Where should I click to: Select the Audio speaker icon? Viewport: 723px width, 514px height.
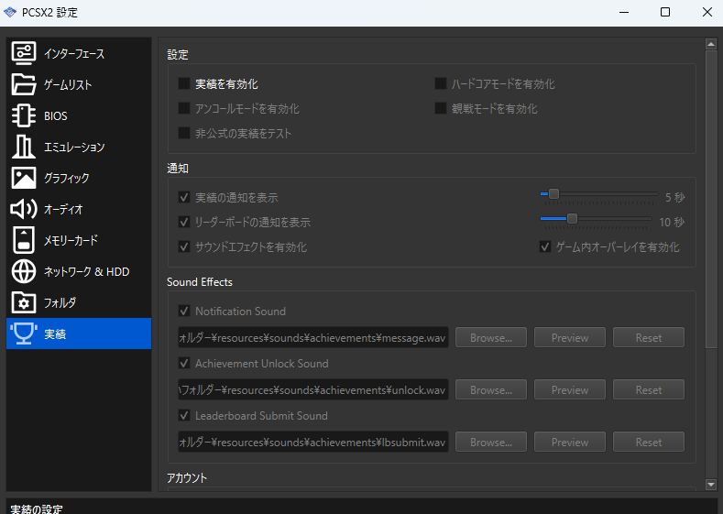click(24, 209)
